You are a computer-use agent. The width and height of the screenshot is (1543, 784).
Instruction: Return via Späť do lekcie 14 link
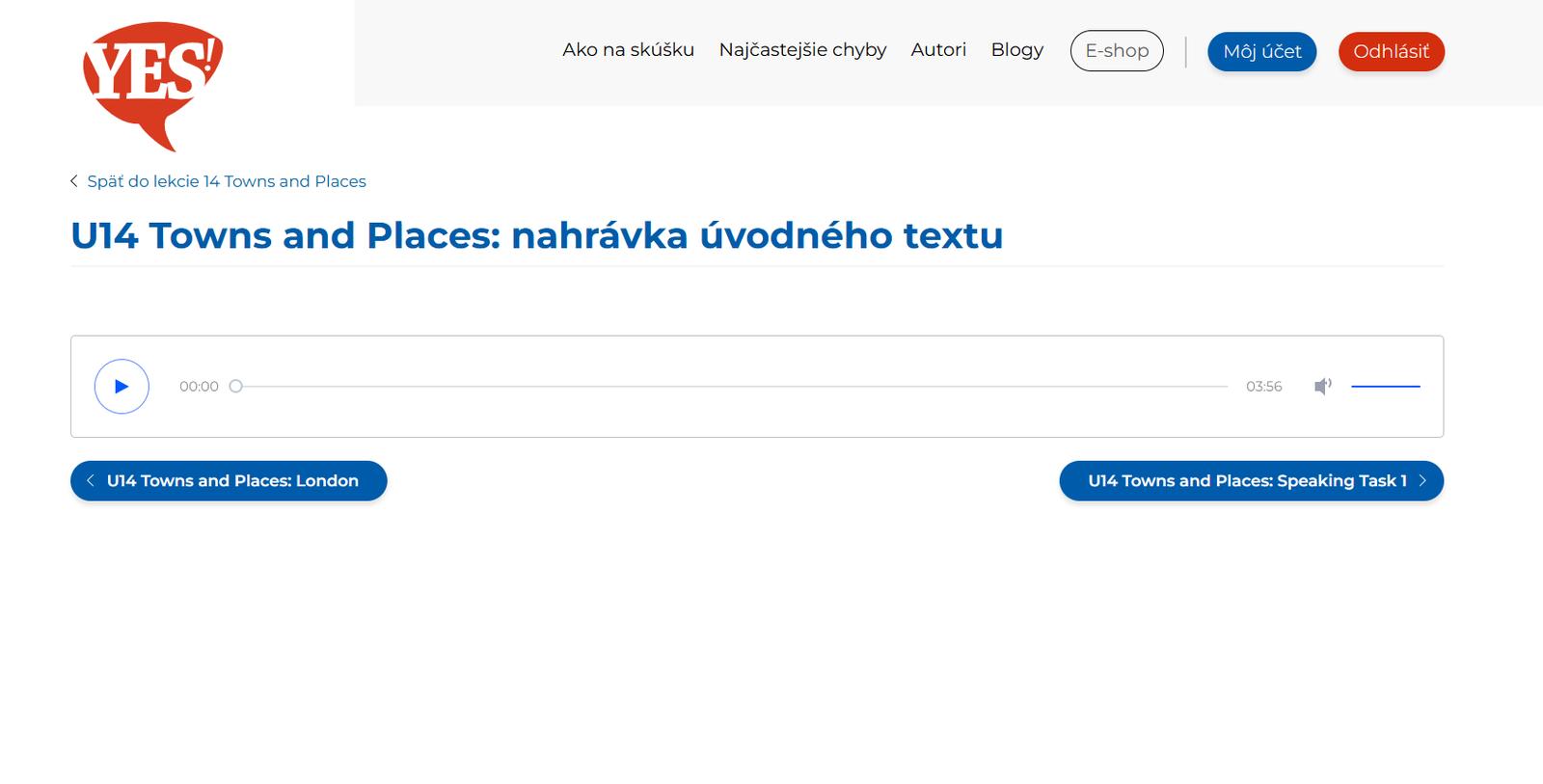pos(227,181)
